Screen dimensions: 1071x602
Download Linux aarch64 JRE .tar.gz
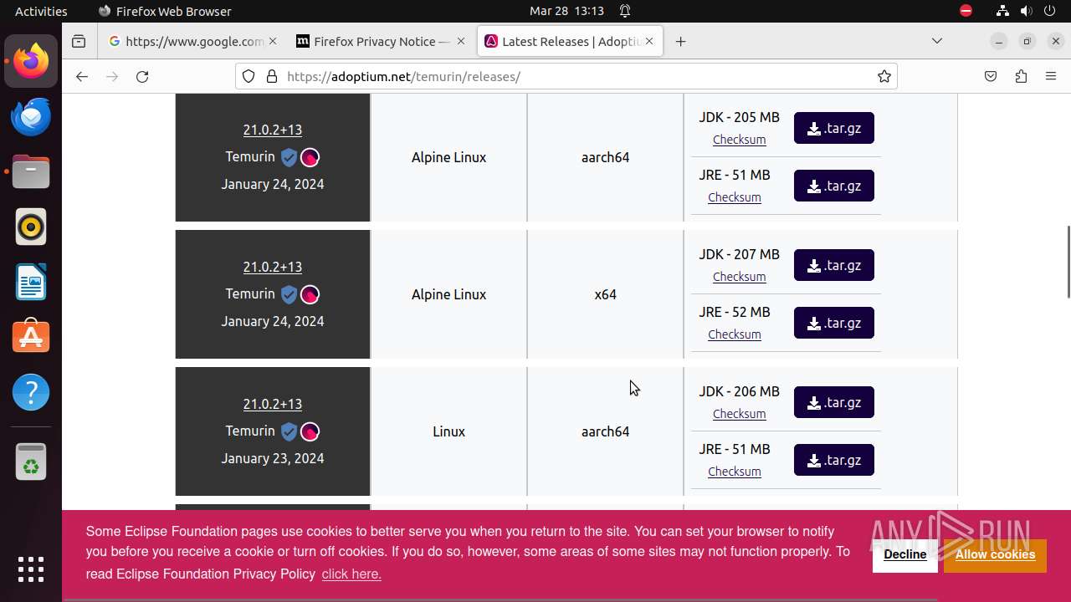click(834, 460)
